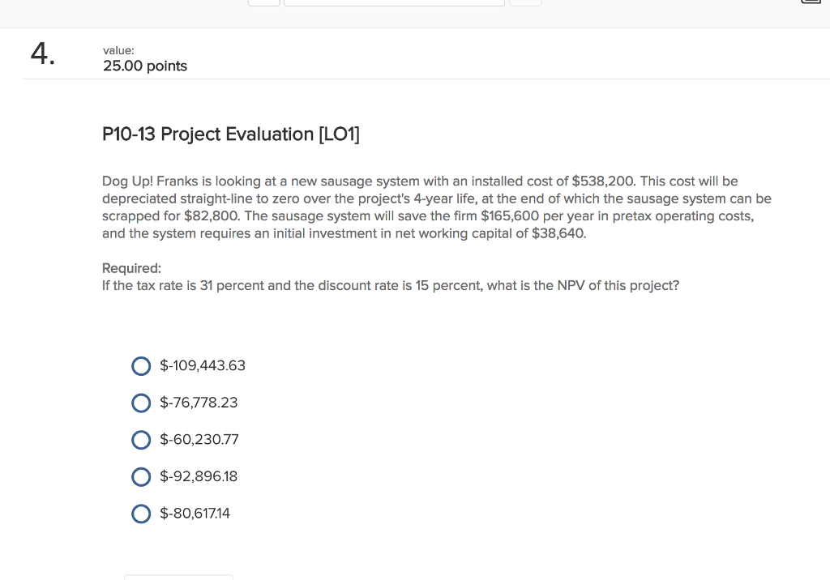
Task: Click the radio button for the fourth answer
Action: (x=141, y=477)
